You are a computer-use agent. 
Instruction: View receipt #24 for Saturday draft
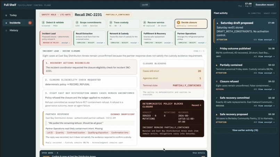tap(266, 40)
